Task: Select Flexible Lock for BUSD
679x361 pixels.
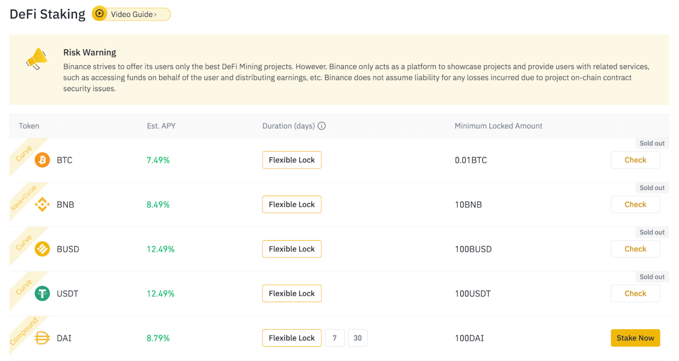Action: click(292, 249)
